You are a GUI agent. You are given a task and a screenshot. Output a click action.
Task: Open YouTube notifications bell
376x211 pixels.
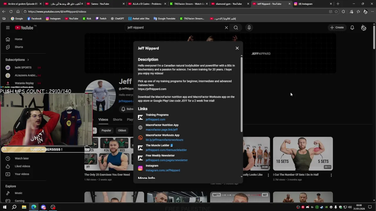352,28
